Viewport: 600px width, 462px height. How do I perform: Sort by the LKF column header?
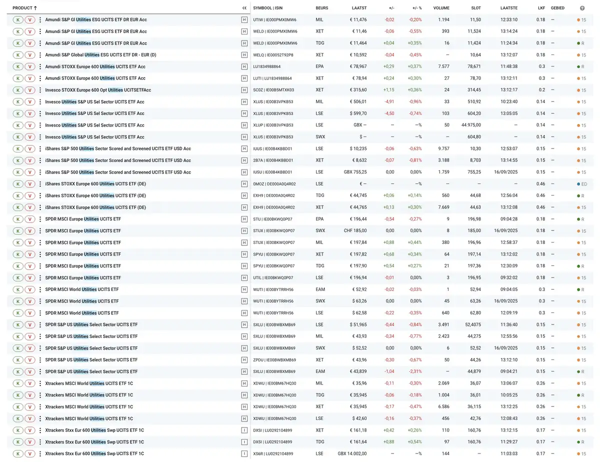[x=541, y=8]
